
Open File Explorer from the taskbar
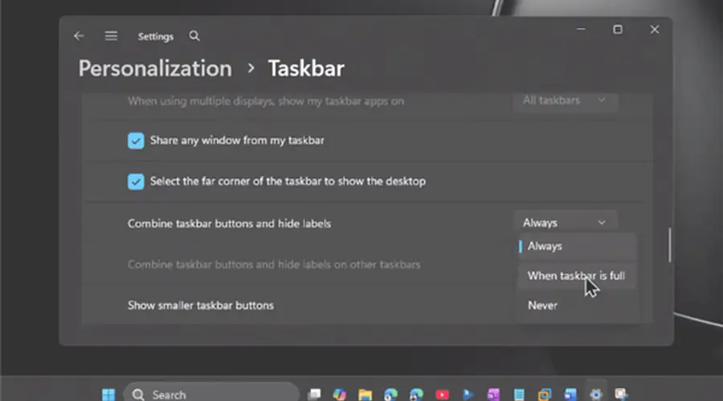point(366,395)
